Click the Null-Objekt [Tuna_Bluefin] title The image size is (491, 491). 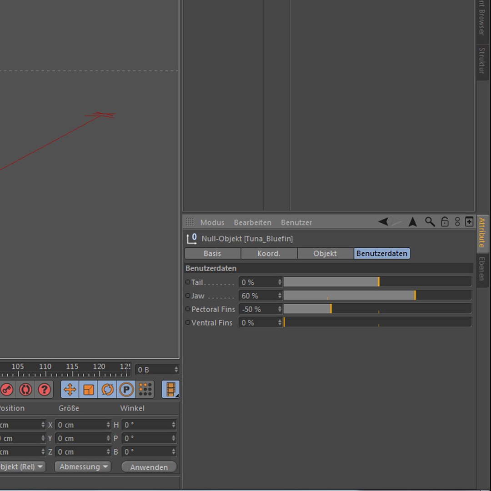247,239
